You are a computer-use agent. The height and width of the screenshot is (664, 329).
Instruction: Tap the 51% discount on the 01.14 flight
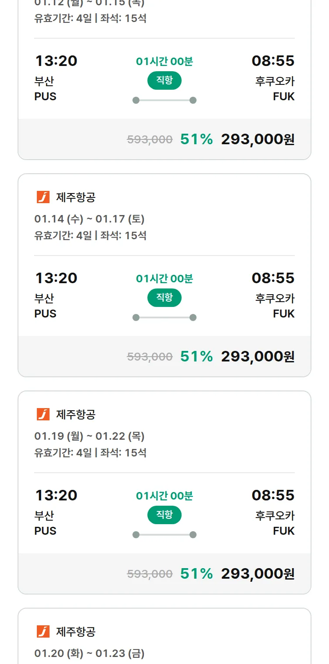196,357
